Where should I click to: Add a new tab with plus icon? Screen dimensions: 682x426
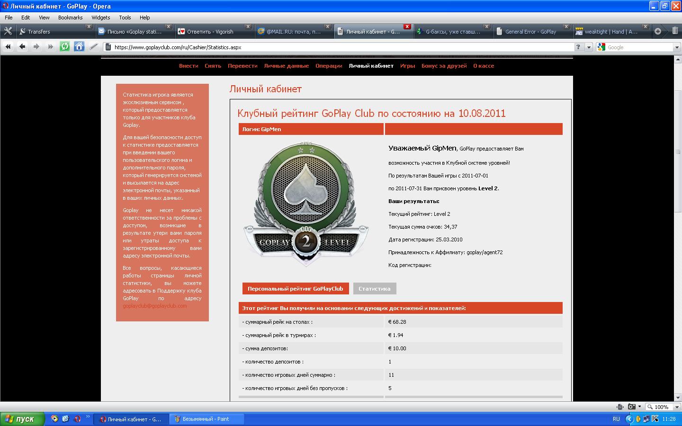coord(658,31)
